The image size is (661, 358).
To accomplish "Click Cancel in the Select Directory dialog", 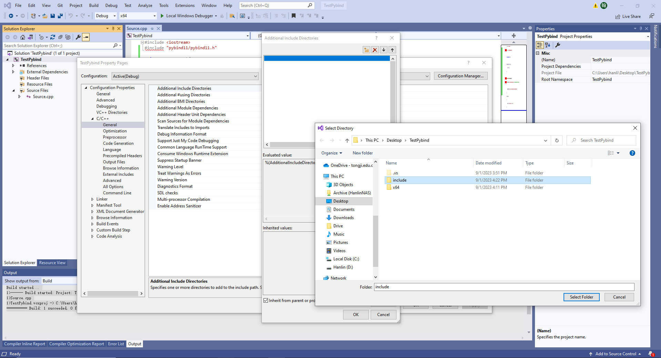I will (x=619, y=297).
